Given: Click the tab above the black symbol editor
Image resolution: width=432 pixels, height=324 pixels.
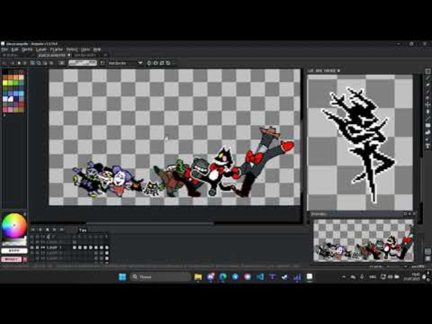Looking at the screenshot, I should [324, 71].
